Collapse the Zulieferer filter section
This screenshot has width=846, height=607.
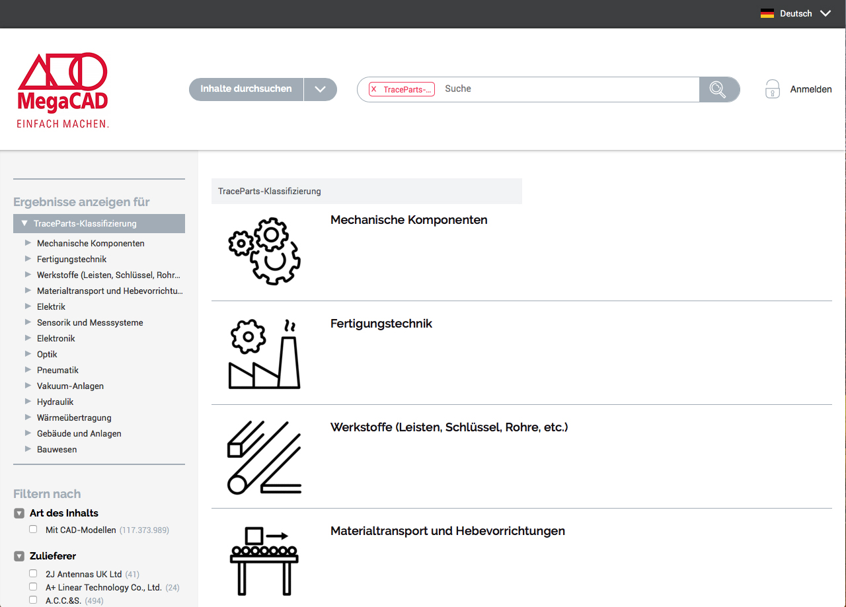19,556
